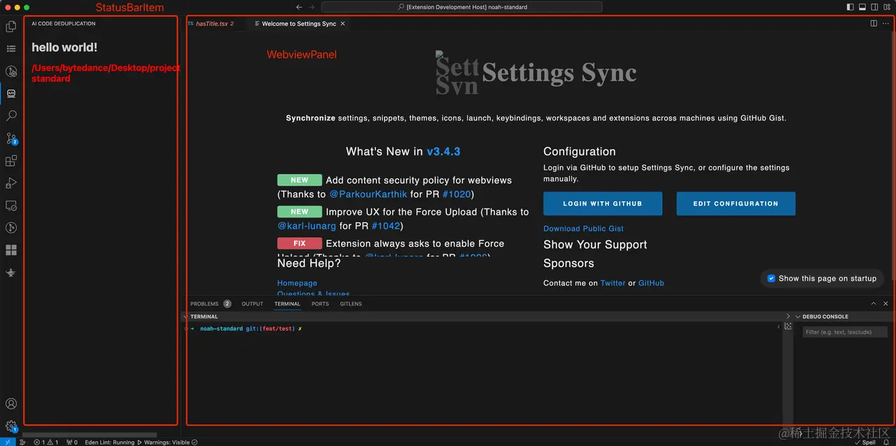Select the Welcome to Settings Sync tab
Viewport: 896px width, 446px height.
point(299,24)
